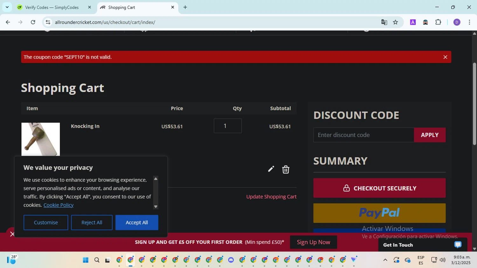Open the purple A browser extension
This screenshot has height=268, width=477.
click(x=413, y=22)
